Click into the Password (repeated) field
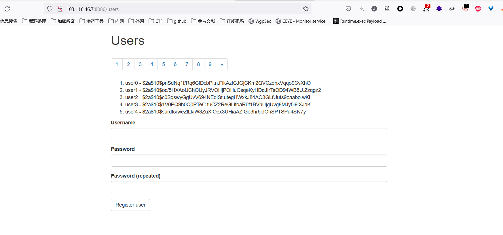The image size is (503, 235). click(249, 187)
